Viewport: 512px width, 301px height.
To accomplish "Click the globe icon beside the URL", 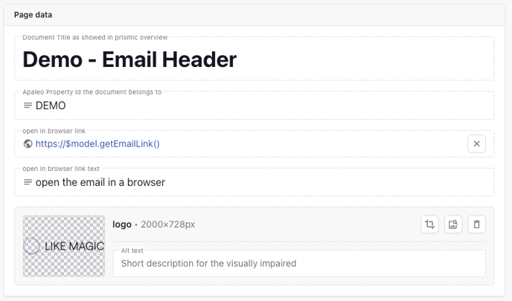I will [x=28, y=144].
